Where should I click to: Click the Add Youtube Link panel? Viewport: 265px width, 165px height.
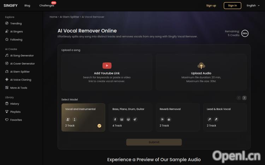[107, 72]
